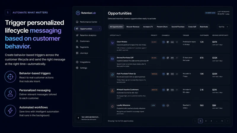Select the Prevent Churn filter tab
This screenshot has width=237, height=133.
pos(162,27)
